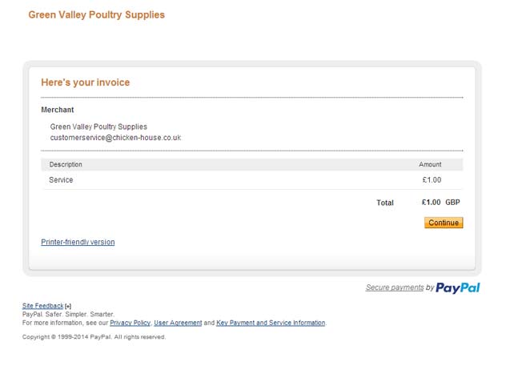Click the PayPal copyright notice text
Screen dimensions: 506x386
click(94, 337)
